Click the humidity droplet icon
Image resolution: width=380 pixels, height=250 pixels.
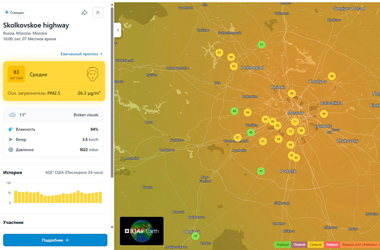coord(11,129)
